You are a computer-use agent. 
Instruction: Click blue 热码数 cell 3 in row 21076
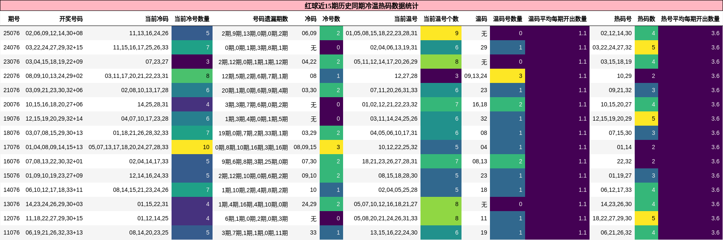pos(646,90)
